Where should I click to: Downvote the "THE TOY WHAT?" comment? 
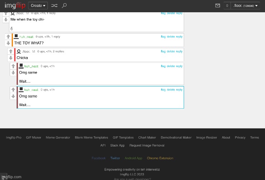(8, 43)
